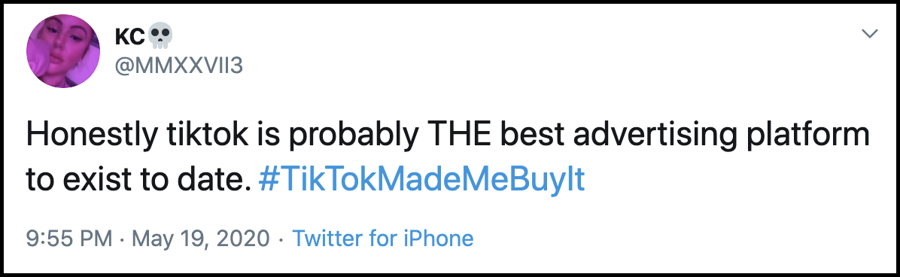Visit the @MMXXVII3 handle
Viewport: 900px width, 277px height.
[x=179, y=66]
